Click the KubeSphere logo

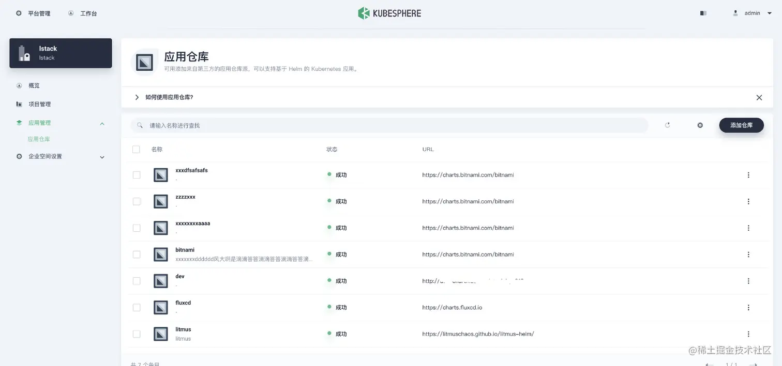click(389, 13)
